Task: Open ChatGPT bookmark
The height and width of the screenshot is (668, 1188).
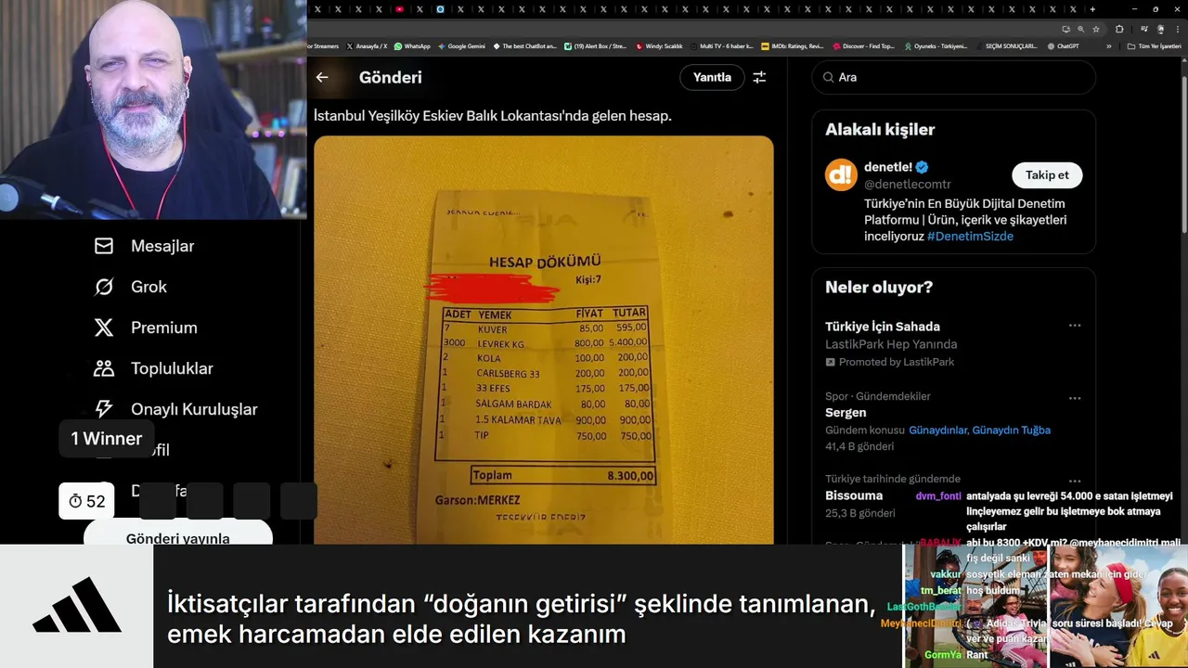Action: pyautogui.click(x=1063, y=45)
